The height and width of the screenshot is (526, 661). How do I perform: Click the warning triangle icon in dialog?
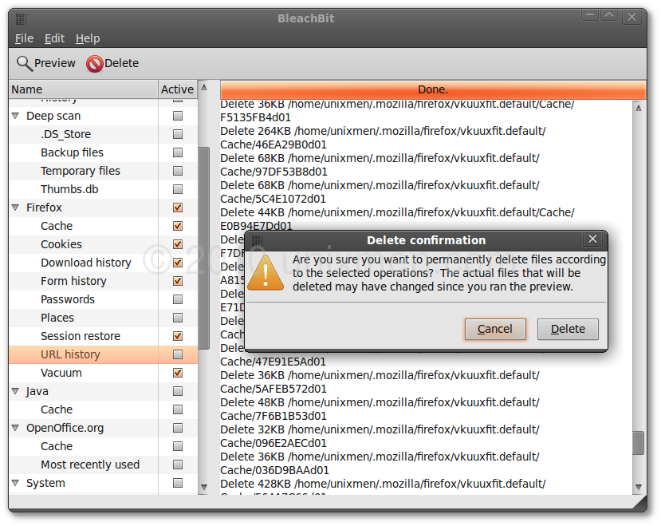tap(266, 273)
